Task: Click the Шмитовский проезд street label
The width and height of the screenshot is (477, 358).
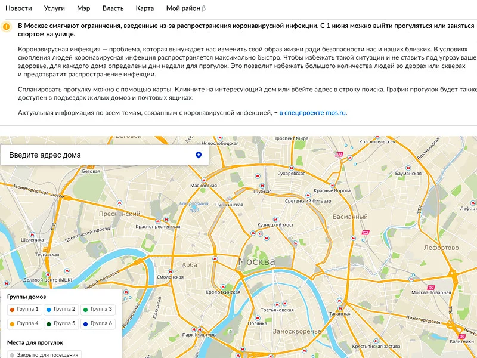Action: [x=87, y=234]
